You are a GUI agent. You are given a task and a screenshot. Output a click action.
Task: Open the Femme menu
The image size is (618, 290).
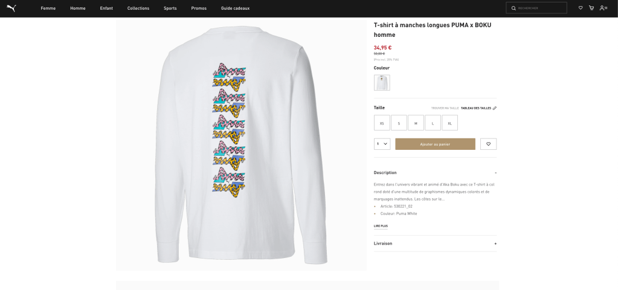point(48,8)
